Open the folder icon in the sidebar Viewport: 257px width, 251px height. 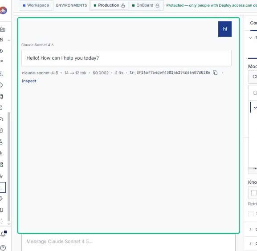[3, 30]
